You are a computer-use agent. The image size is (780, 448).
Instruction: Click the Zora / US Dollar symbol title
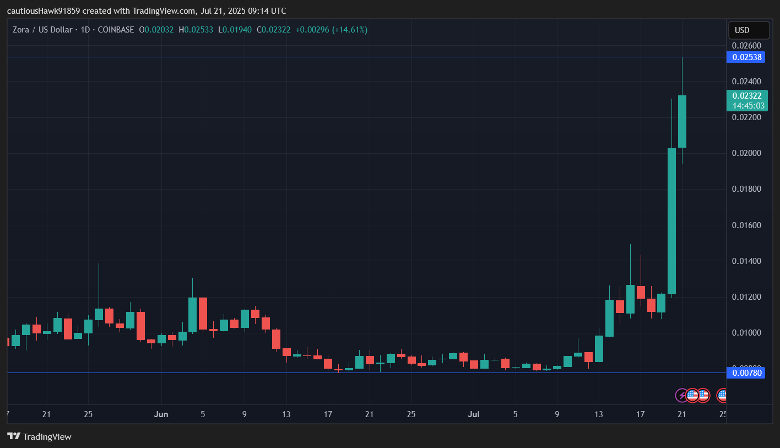[42, 30]
